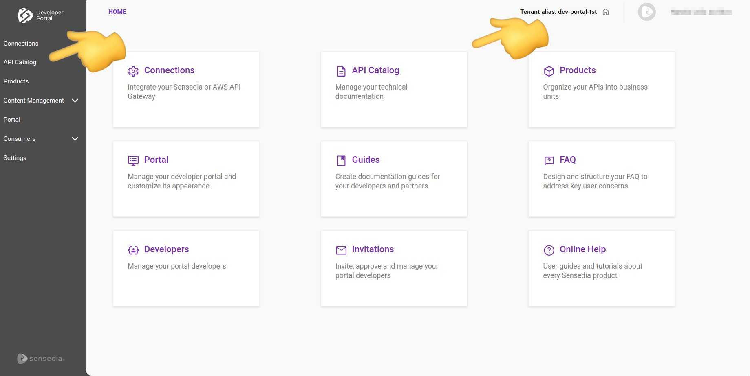Click the Guides book icon
The image size is (750, 376).
point(341,160)
